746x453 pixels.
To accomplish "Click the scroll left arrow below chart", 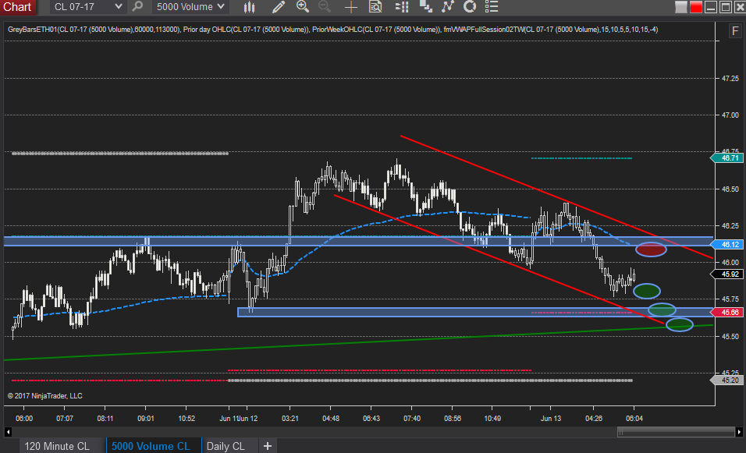I will pyautogui.click(x=8, y=432).
